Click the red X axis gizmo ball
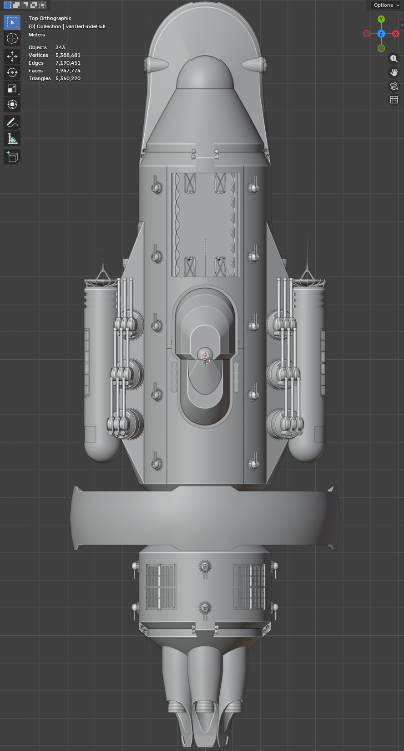This screenshot has height=751, width=404. pos(396,34)
